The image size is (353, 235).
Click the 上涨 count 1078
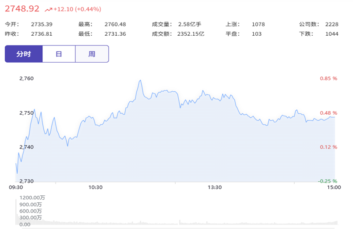tap(258, 24)
